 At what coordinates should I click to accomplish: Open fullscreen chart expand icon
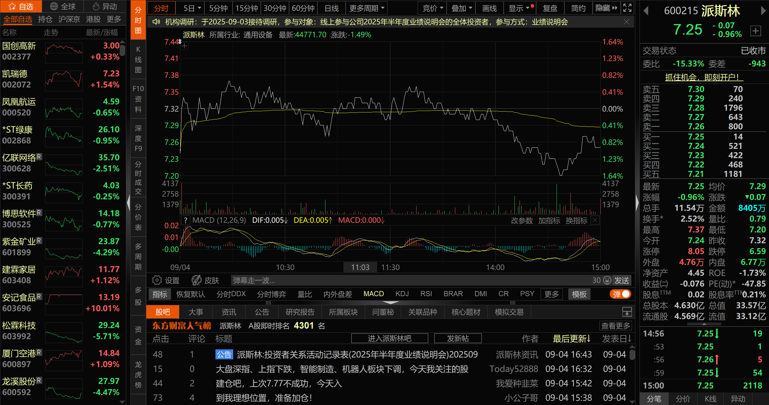627,8
